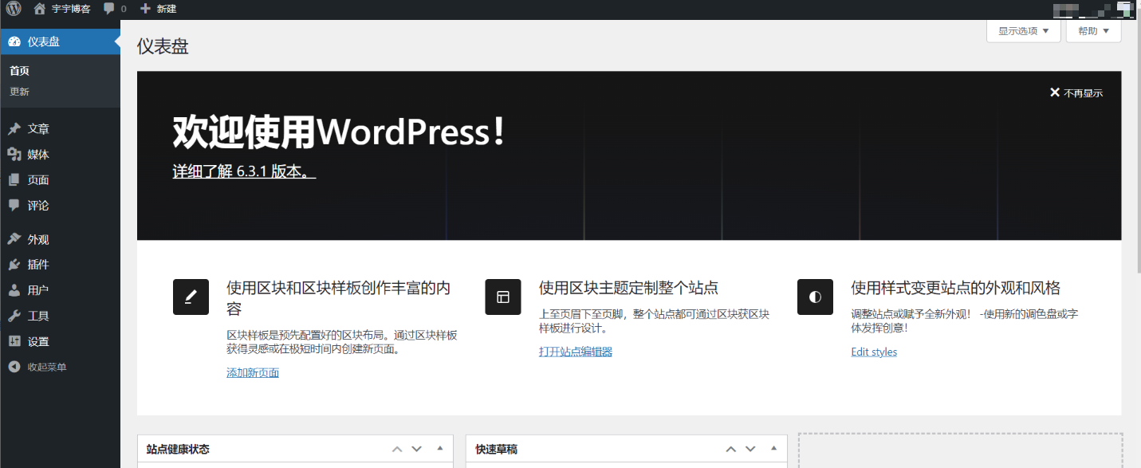This screenshot has height=468, width=1141.
Task: Move the 快速草稿 box down
Action: click(750, 449)
